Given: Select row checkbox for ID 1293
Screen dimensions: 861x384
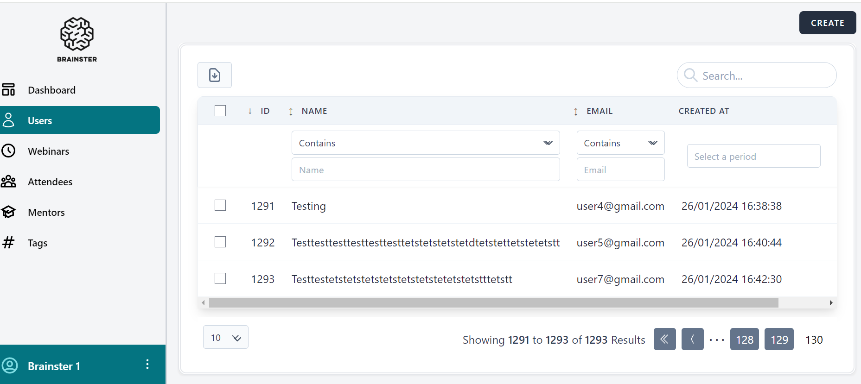Looking at the screenshot, I should (220, 279).
